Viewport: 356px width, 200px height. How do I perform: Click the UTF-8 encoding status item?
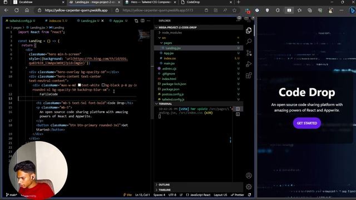[172, 195]
